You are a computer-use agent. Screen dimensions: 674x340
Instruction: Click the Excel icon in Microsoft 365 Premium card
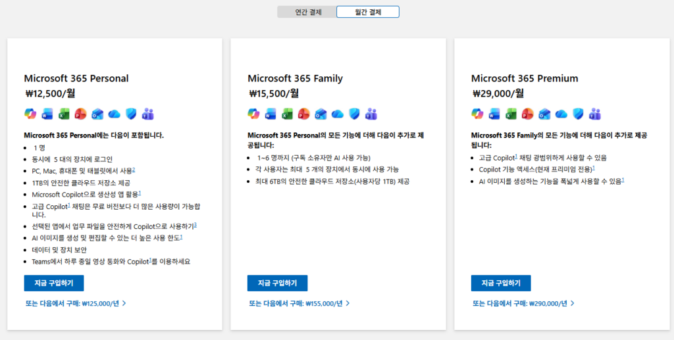511,114
